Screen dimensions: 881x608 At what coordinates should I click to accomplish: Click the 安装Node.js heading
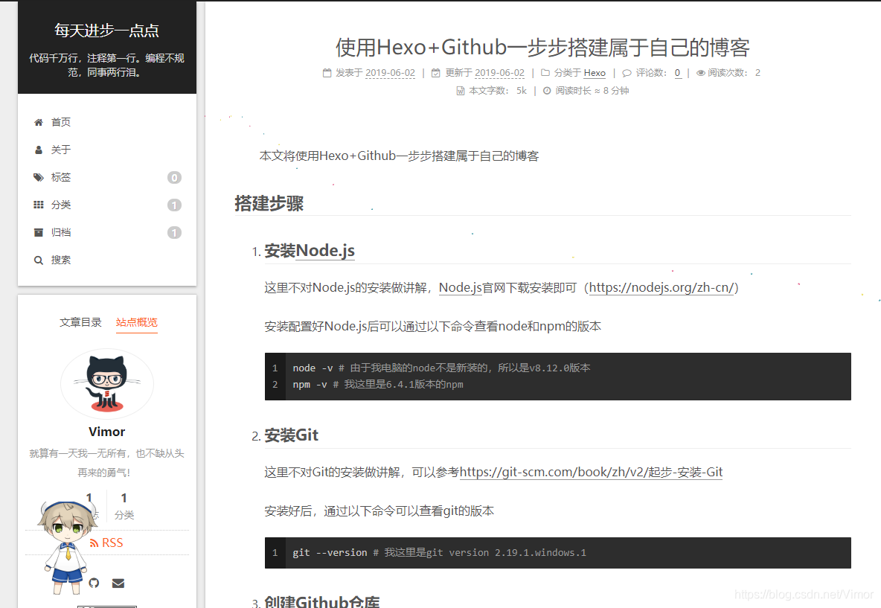pos(310,251)
